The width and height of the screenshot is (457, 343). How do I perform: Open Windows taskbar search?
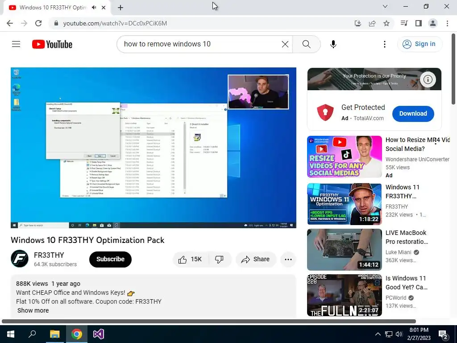click(32, 334)
